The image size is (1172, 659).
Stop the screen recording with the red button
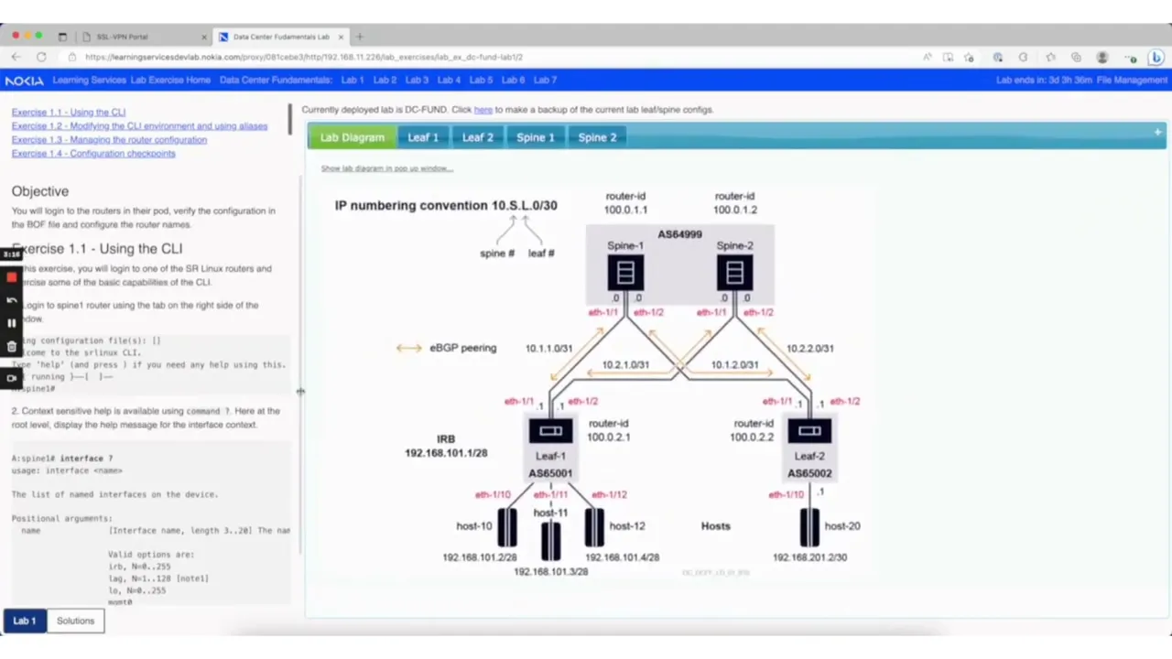coord(12,277)
